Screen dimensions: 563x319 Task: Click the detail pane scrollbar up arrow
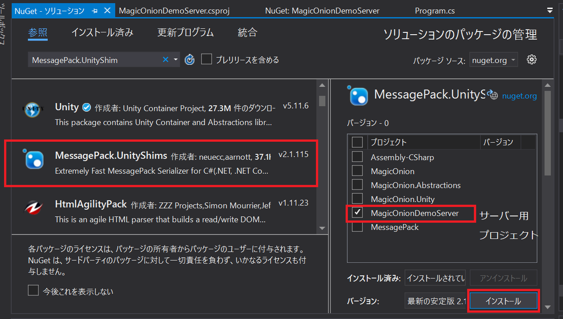[547, 85]
